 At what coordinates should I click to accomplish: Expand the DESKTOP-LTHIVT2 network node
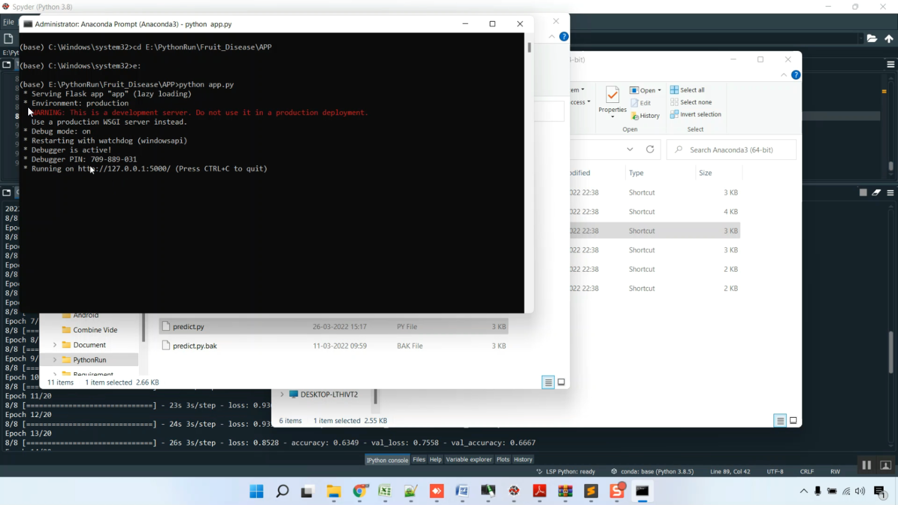tap(282, 395)
